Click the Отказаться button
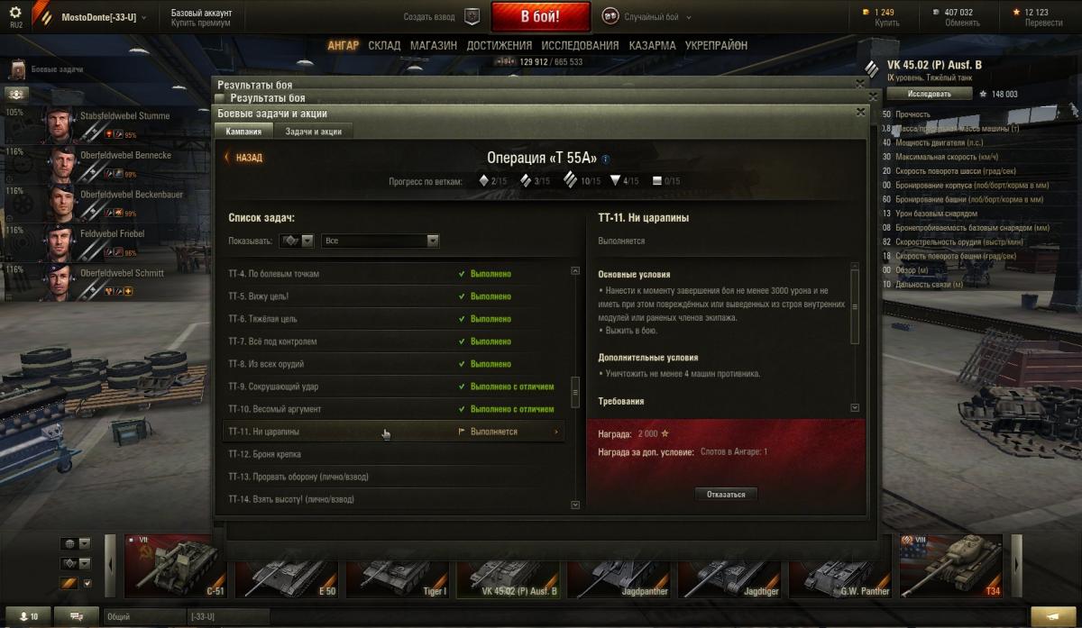Screen dimensions: 1082x628 pyautogui.click(x=726, y=494)
